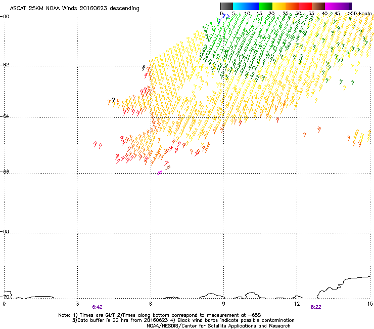
Task: Click the '-66' latitude axis label
Action: [x=5, y=172]
